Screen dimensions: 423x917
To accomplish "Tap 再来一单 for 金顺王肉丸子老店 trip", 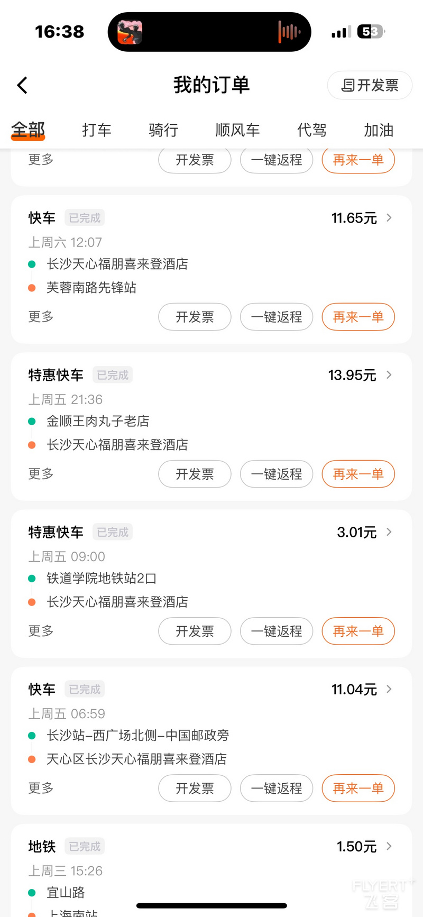I will coord(358,474).
